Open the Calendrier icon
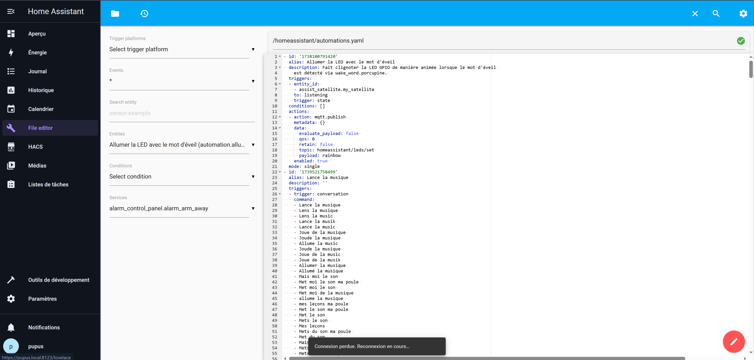Viewport: 754px width, 360px height. click(11, 109)
